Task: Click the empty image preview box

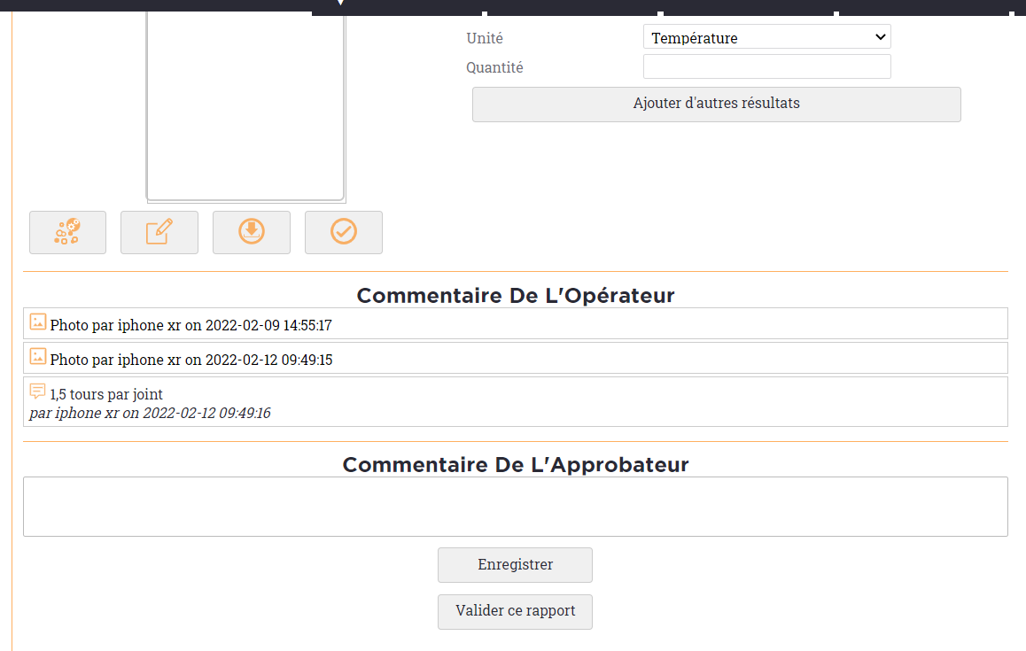Action: [x=246, y=106]
